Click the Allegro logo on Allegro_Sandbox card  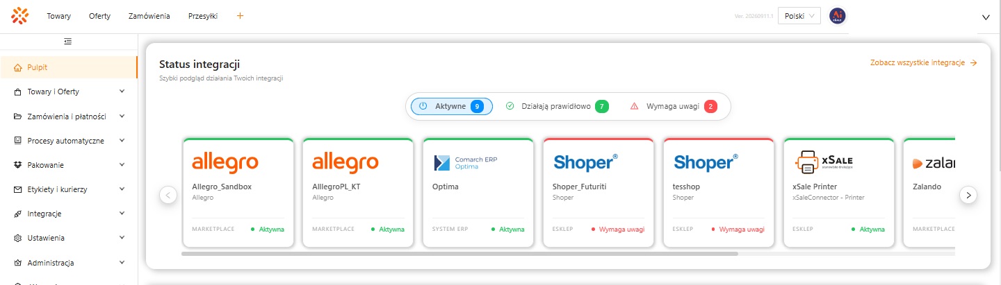(x=225, y=162)
